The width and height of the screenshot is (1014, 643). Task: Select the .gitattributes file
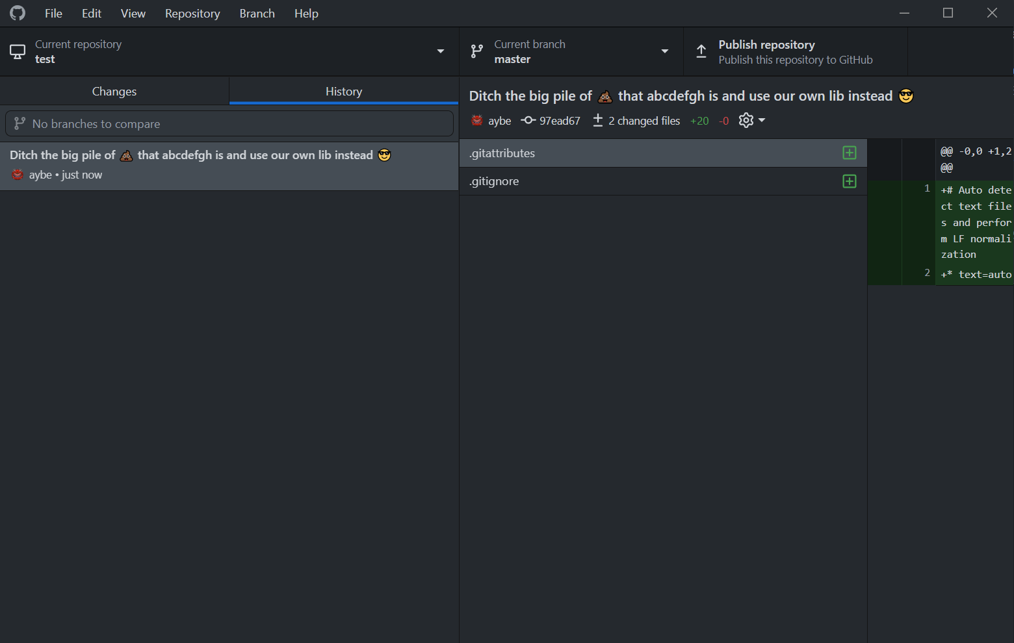(x=663, y=153)
